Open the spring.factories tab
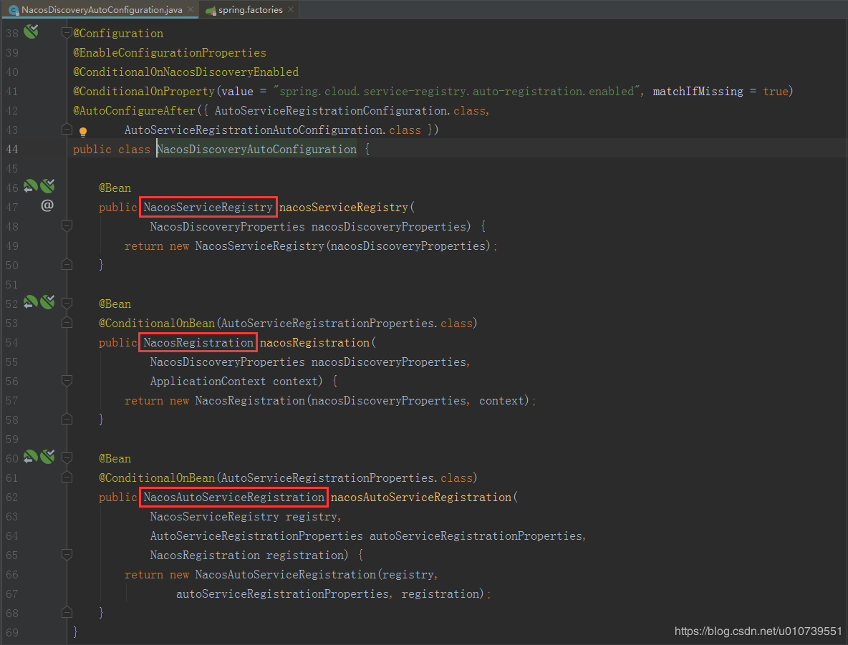The image size is (848, 645). [250, 10]
